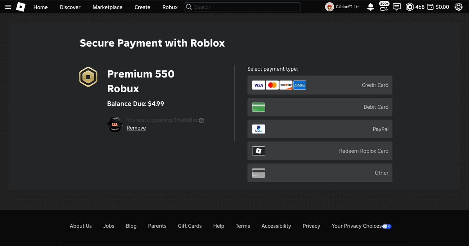Open the Discover page from the navbar
Viewport: 469px width, 246px height.
tap(70, 7)
